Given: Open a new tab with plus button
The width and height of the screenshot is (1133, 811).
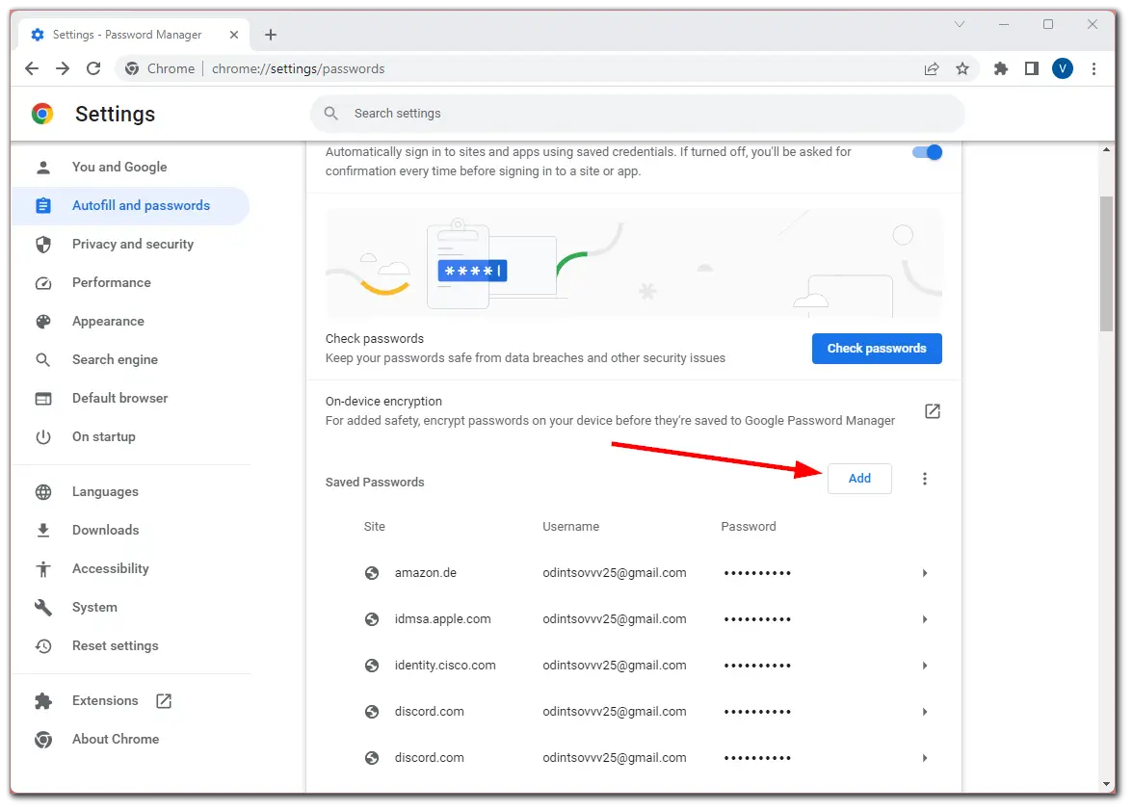Looking at the screenshot, I should point(271,35).
